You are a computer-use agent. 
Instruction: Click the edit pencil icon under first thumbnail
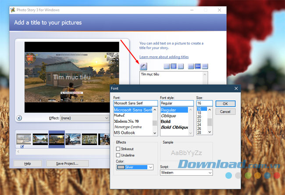click(22, 147)
